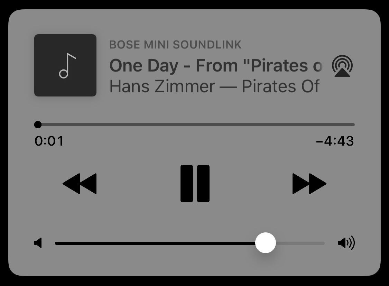Open the AirPlay audio output picker
The image size is (389, 286).
point(342,66)
